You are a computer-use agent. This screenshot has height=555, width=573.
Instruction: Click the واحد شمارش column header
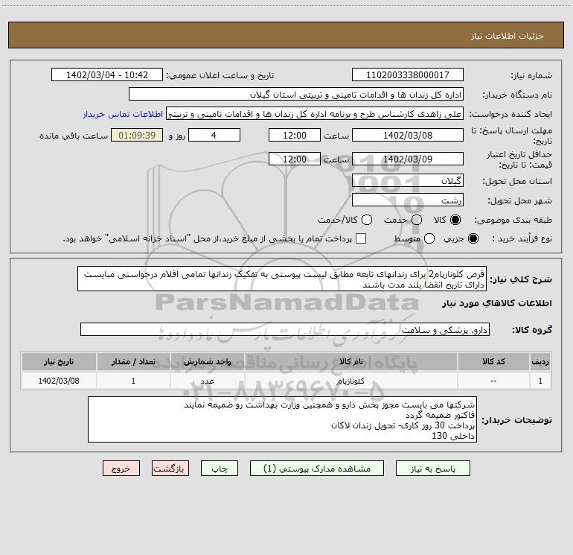point(207,361)
